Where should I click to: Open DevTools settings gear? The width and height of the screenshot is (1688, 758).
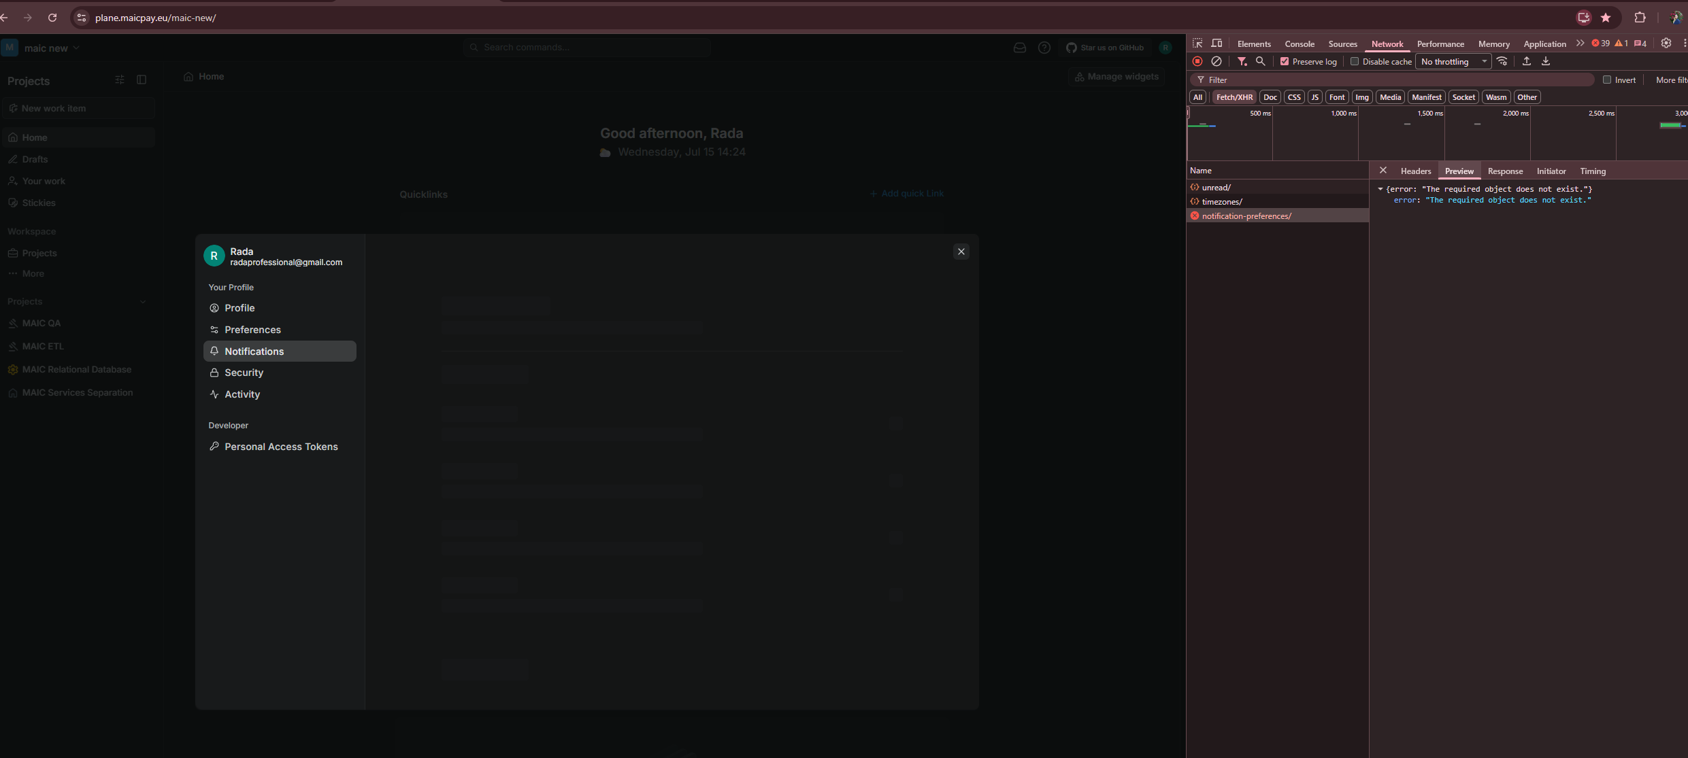(1666, 43)
